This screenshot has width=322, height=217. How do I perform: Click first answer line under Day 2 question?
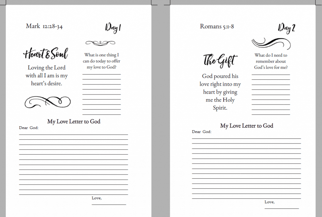tap(271, 75)
